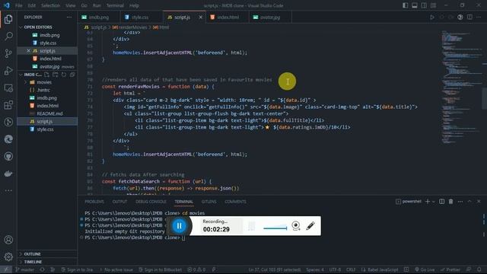Collapse the IMDB clone folder section
This screenshot has width=487, height=274.
21,75
